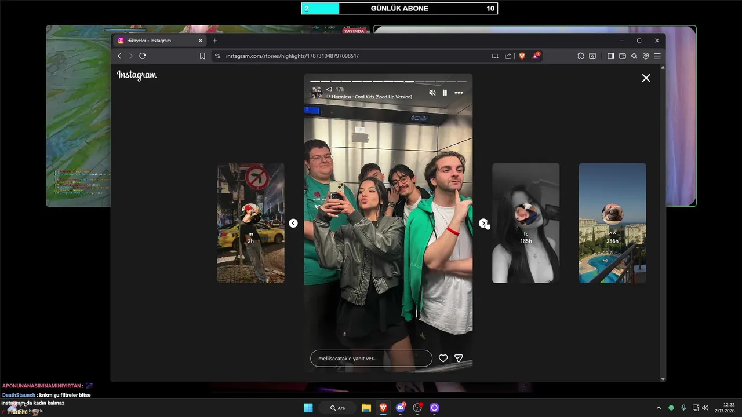Screen dimensions: 742x417
Task: Click the address bar URL
Action: pyautogui.click(x=292, y=56)
